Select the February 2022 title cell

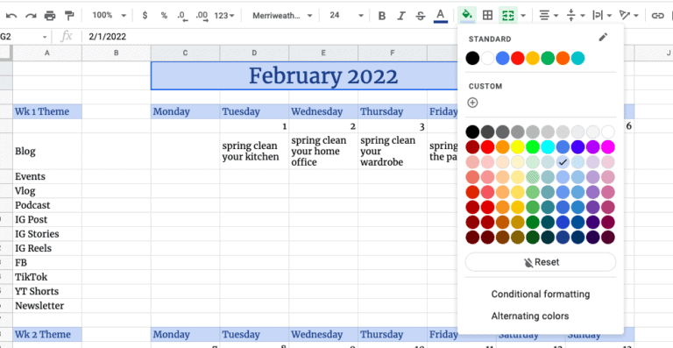click(x=323, y=75)
